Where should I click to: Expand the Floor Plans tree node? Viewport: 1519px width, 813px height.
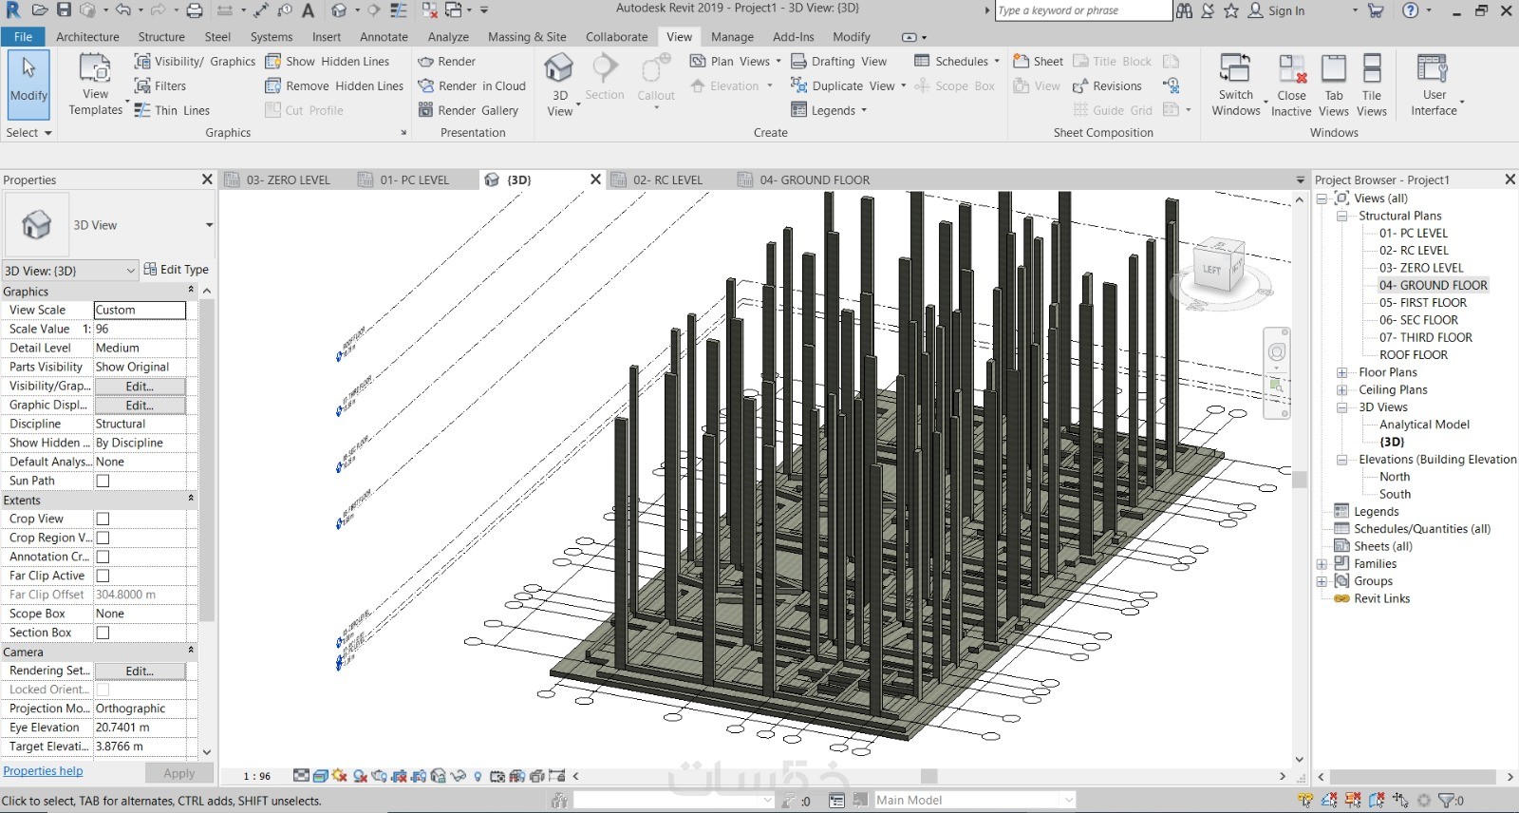point(1342,372)
